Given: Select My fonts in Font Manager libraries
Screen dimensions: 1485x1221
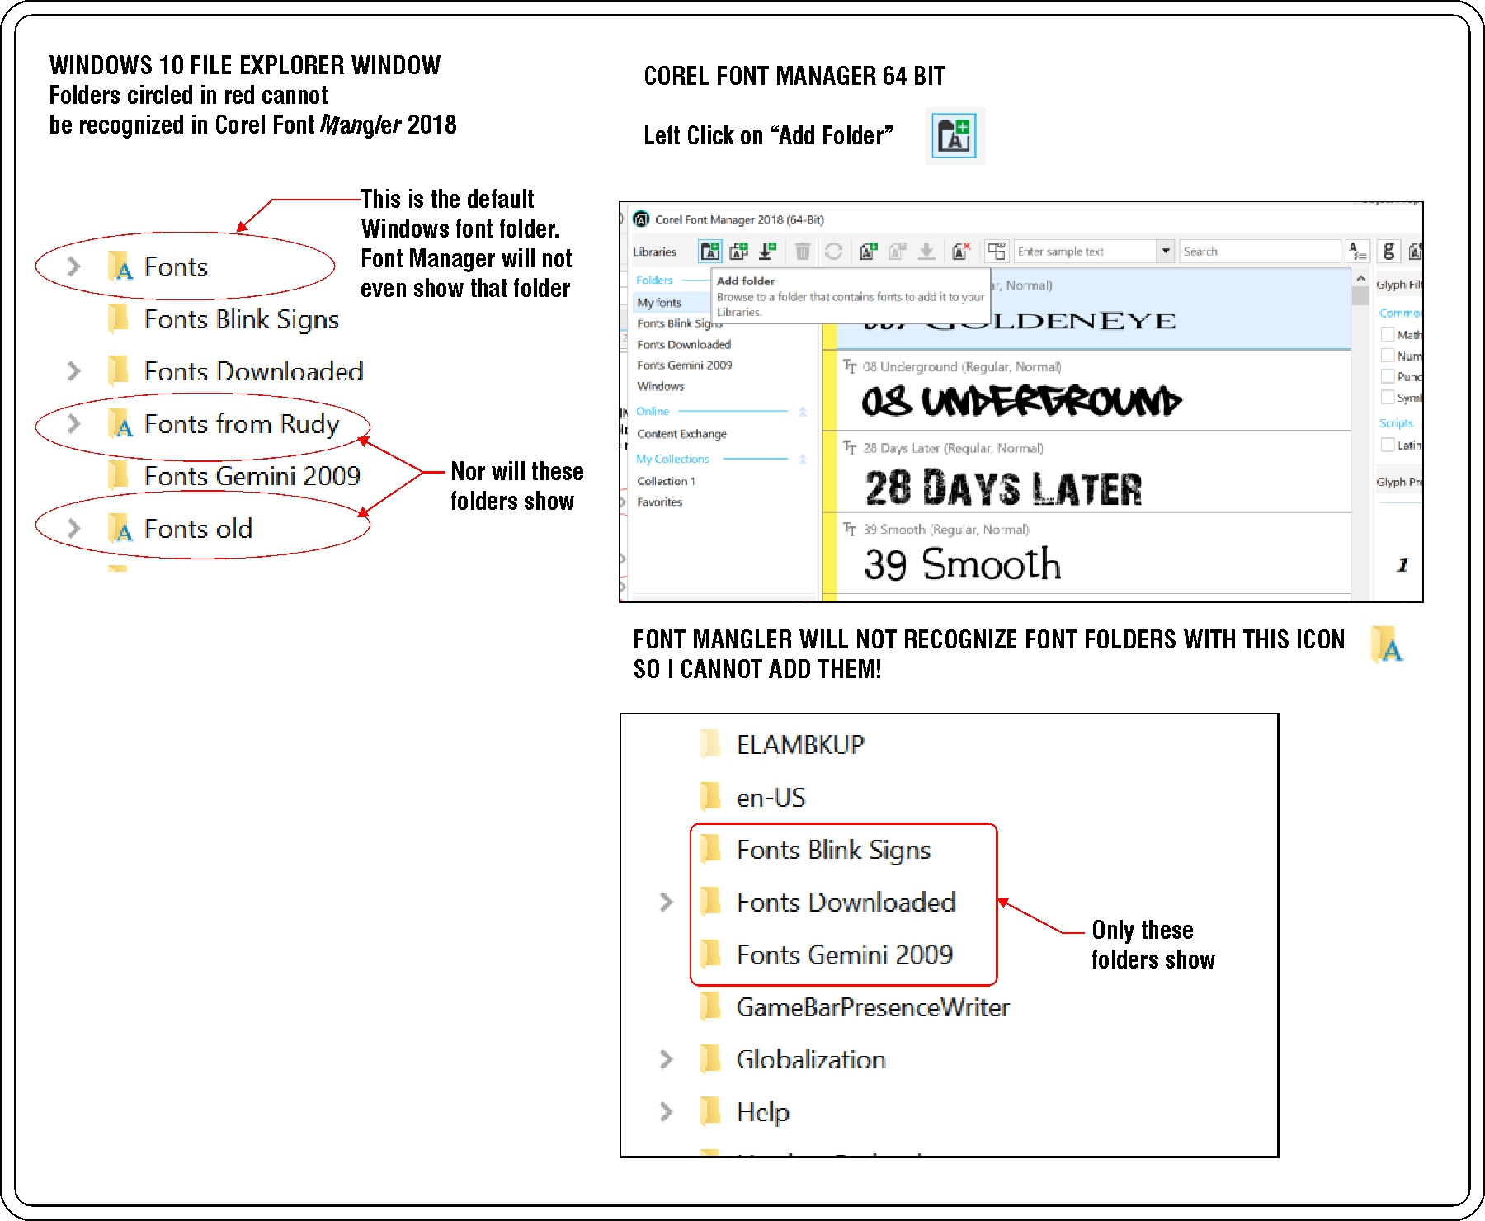Looking at the screenshot, I should 659,302.
